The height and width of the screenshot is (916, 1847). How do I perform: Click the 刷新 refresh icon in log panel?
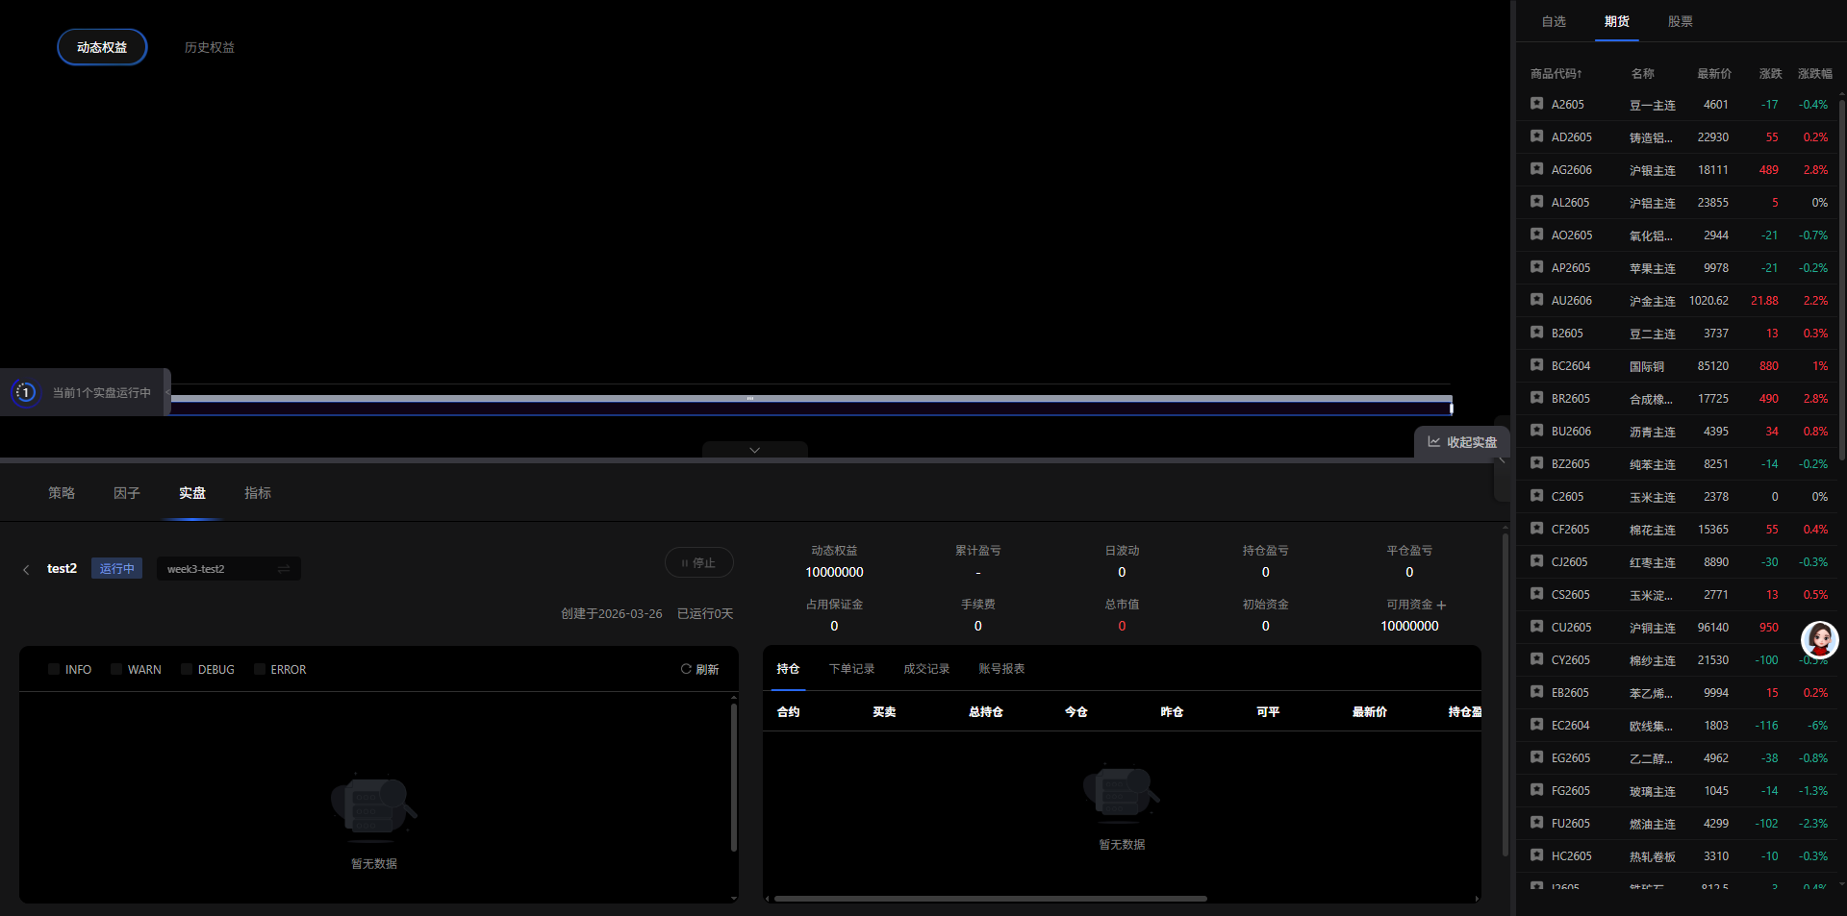pyautogui.click(x=686, y=669)
